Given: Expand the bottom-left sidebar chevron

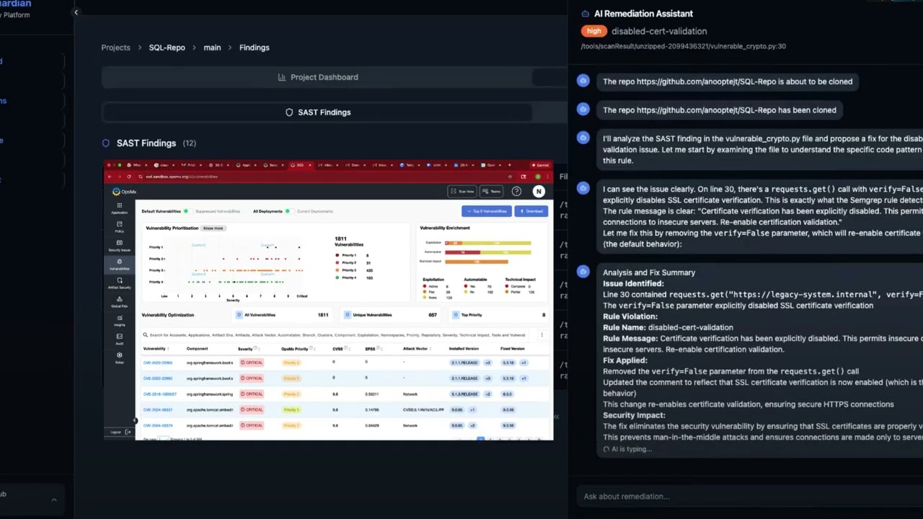Looking at the screenshot, I should pyautogui.click(x=53, y=499).
